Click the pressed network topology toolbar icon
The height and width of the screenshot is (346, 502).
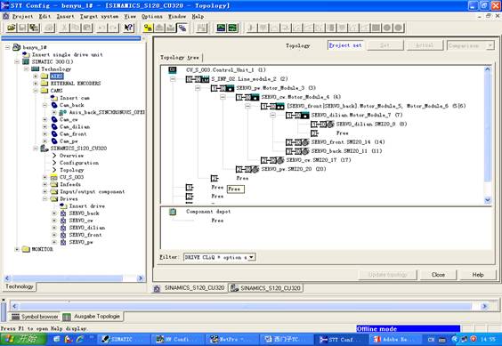click(182, 28)
